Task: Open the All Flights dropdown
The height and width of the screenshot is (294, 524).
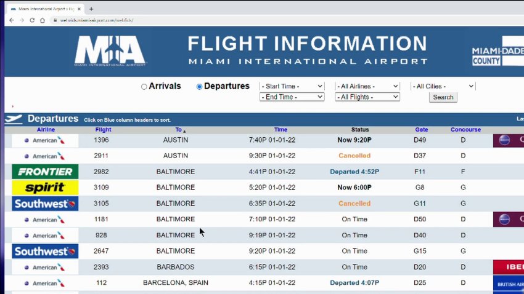Action: coord(367,97)
